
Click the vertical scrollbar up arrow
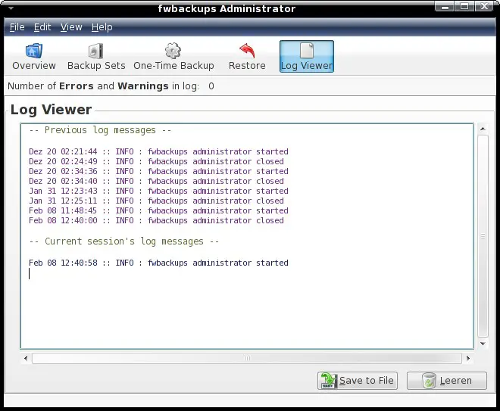(483, 129)
